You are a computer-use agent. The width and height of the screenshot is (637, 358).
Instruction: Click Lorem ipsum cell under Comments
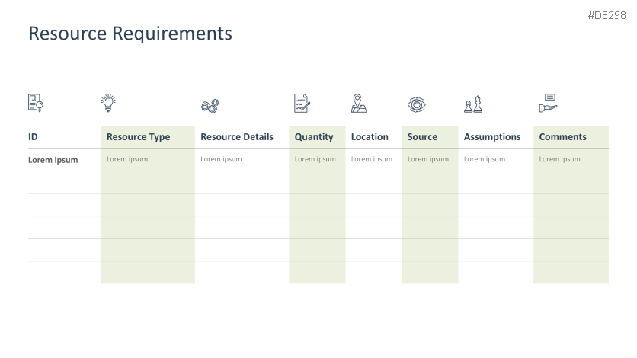[x=559, y=159]
